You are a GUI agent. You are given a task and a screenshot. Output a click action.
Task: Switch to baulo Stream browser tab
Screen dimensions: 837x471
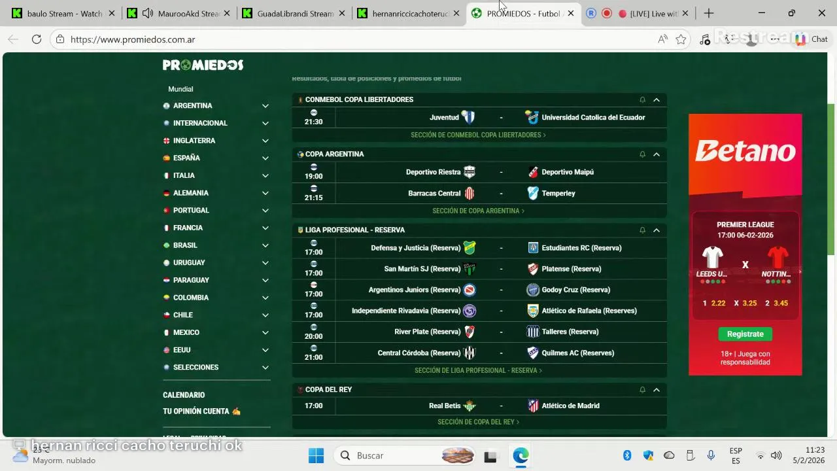click(x=62, y=13)
